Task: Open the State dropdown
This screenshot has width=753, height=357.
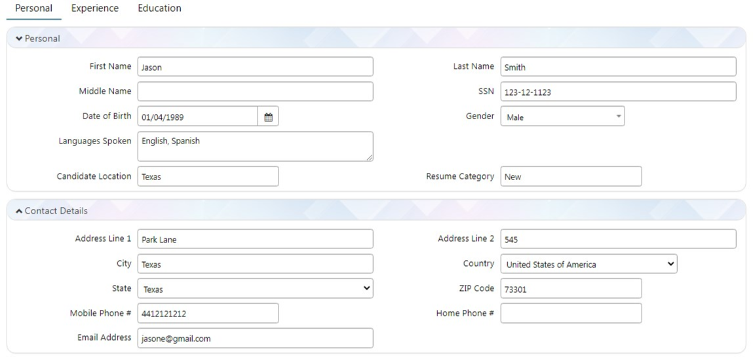Action: [255, 289]
